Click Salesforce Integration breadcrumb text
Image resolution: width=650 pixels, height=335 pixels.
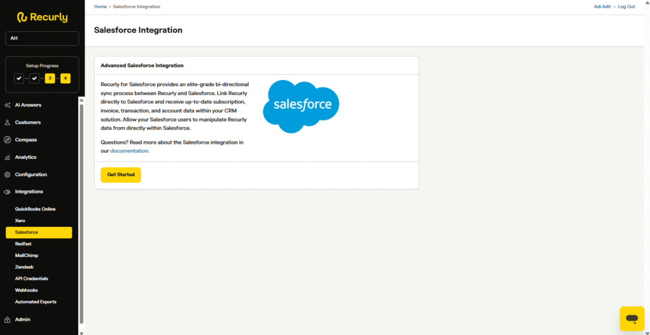tap(136, 6)
